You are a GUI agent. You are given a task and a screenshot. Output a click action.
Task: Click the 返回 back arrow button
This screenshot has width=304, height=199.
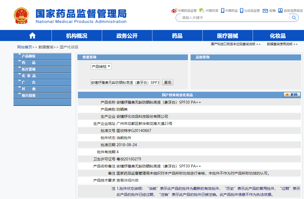292,94
